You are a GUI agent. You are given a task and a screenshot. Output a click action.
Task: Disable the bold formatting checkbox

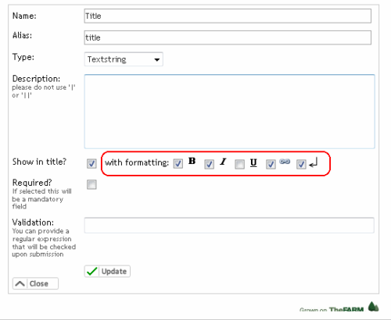pos(178,164)
